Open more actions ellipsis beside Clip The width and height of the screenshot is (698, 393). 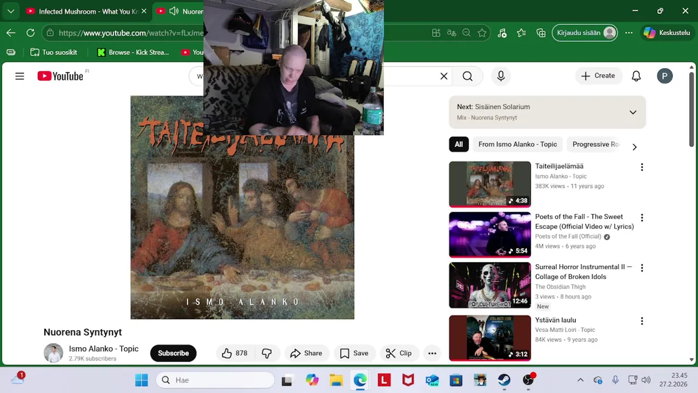point(432,353)
